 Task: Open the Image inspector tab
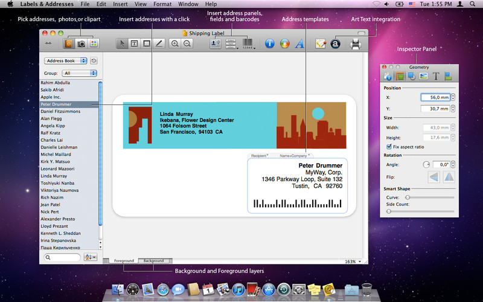pos(424,76)
